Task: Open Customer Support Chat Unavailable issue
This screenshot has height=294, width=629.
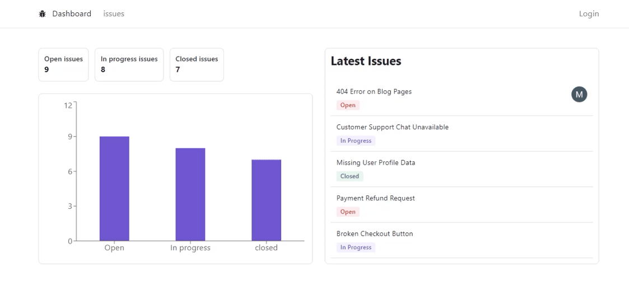Action: tap(392, 127)
